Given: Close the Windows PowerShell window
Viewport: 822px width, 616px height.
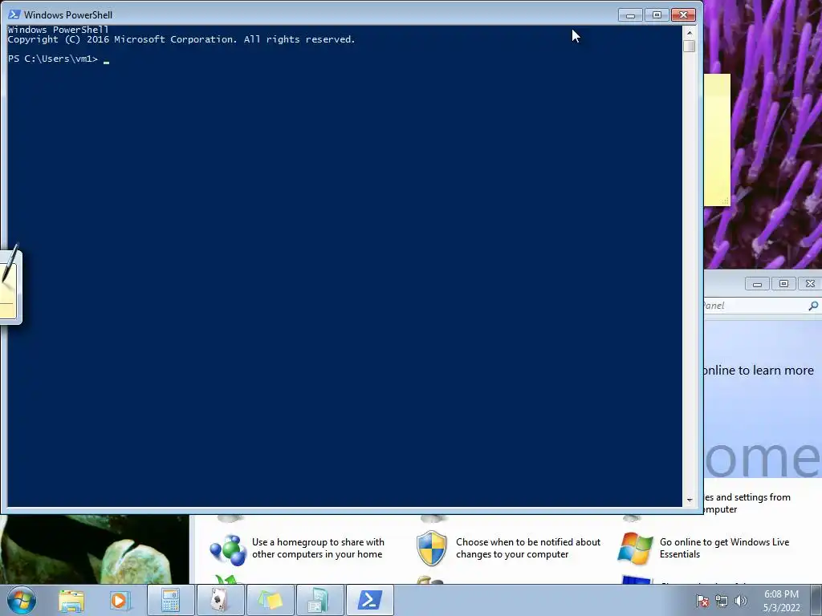Looking at the screenshot, I should (684, 15).
